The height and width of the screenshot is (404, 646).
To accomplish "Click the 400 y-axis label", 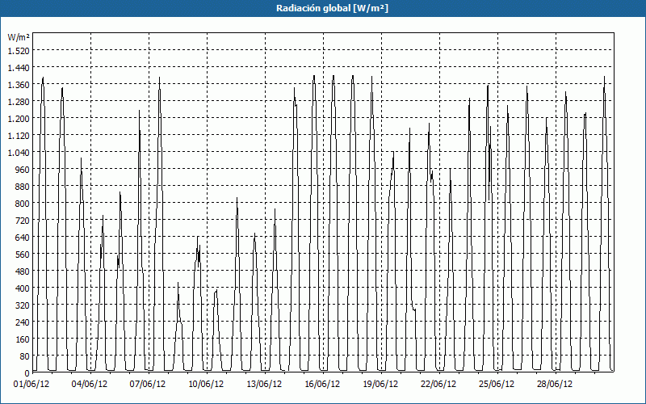I will click(23, 288).
